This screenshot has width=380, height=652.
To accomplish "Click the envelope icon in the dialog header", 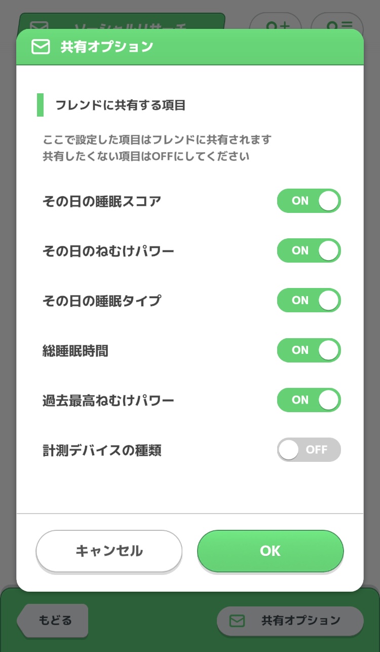I will coord(41,47).
